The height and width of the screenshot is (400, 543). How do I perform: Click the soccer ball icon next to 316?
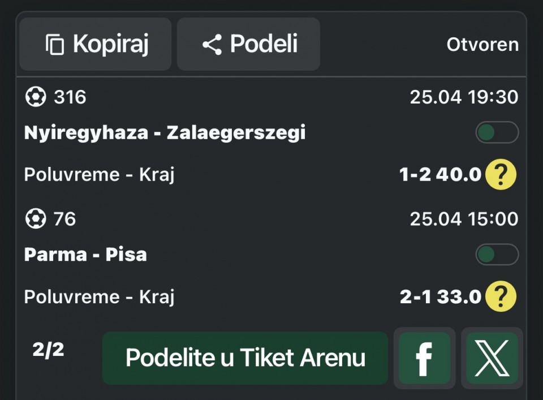click(36, 97)
